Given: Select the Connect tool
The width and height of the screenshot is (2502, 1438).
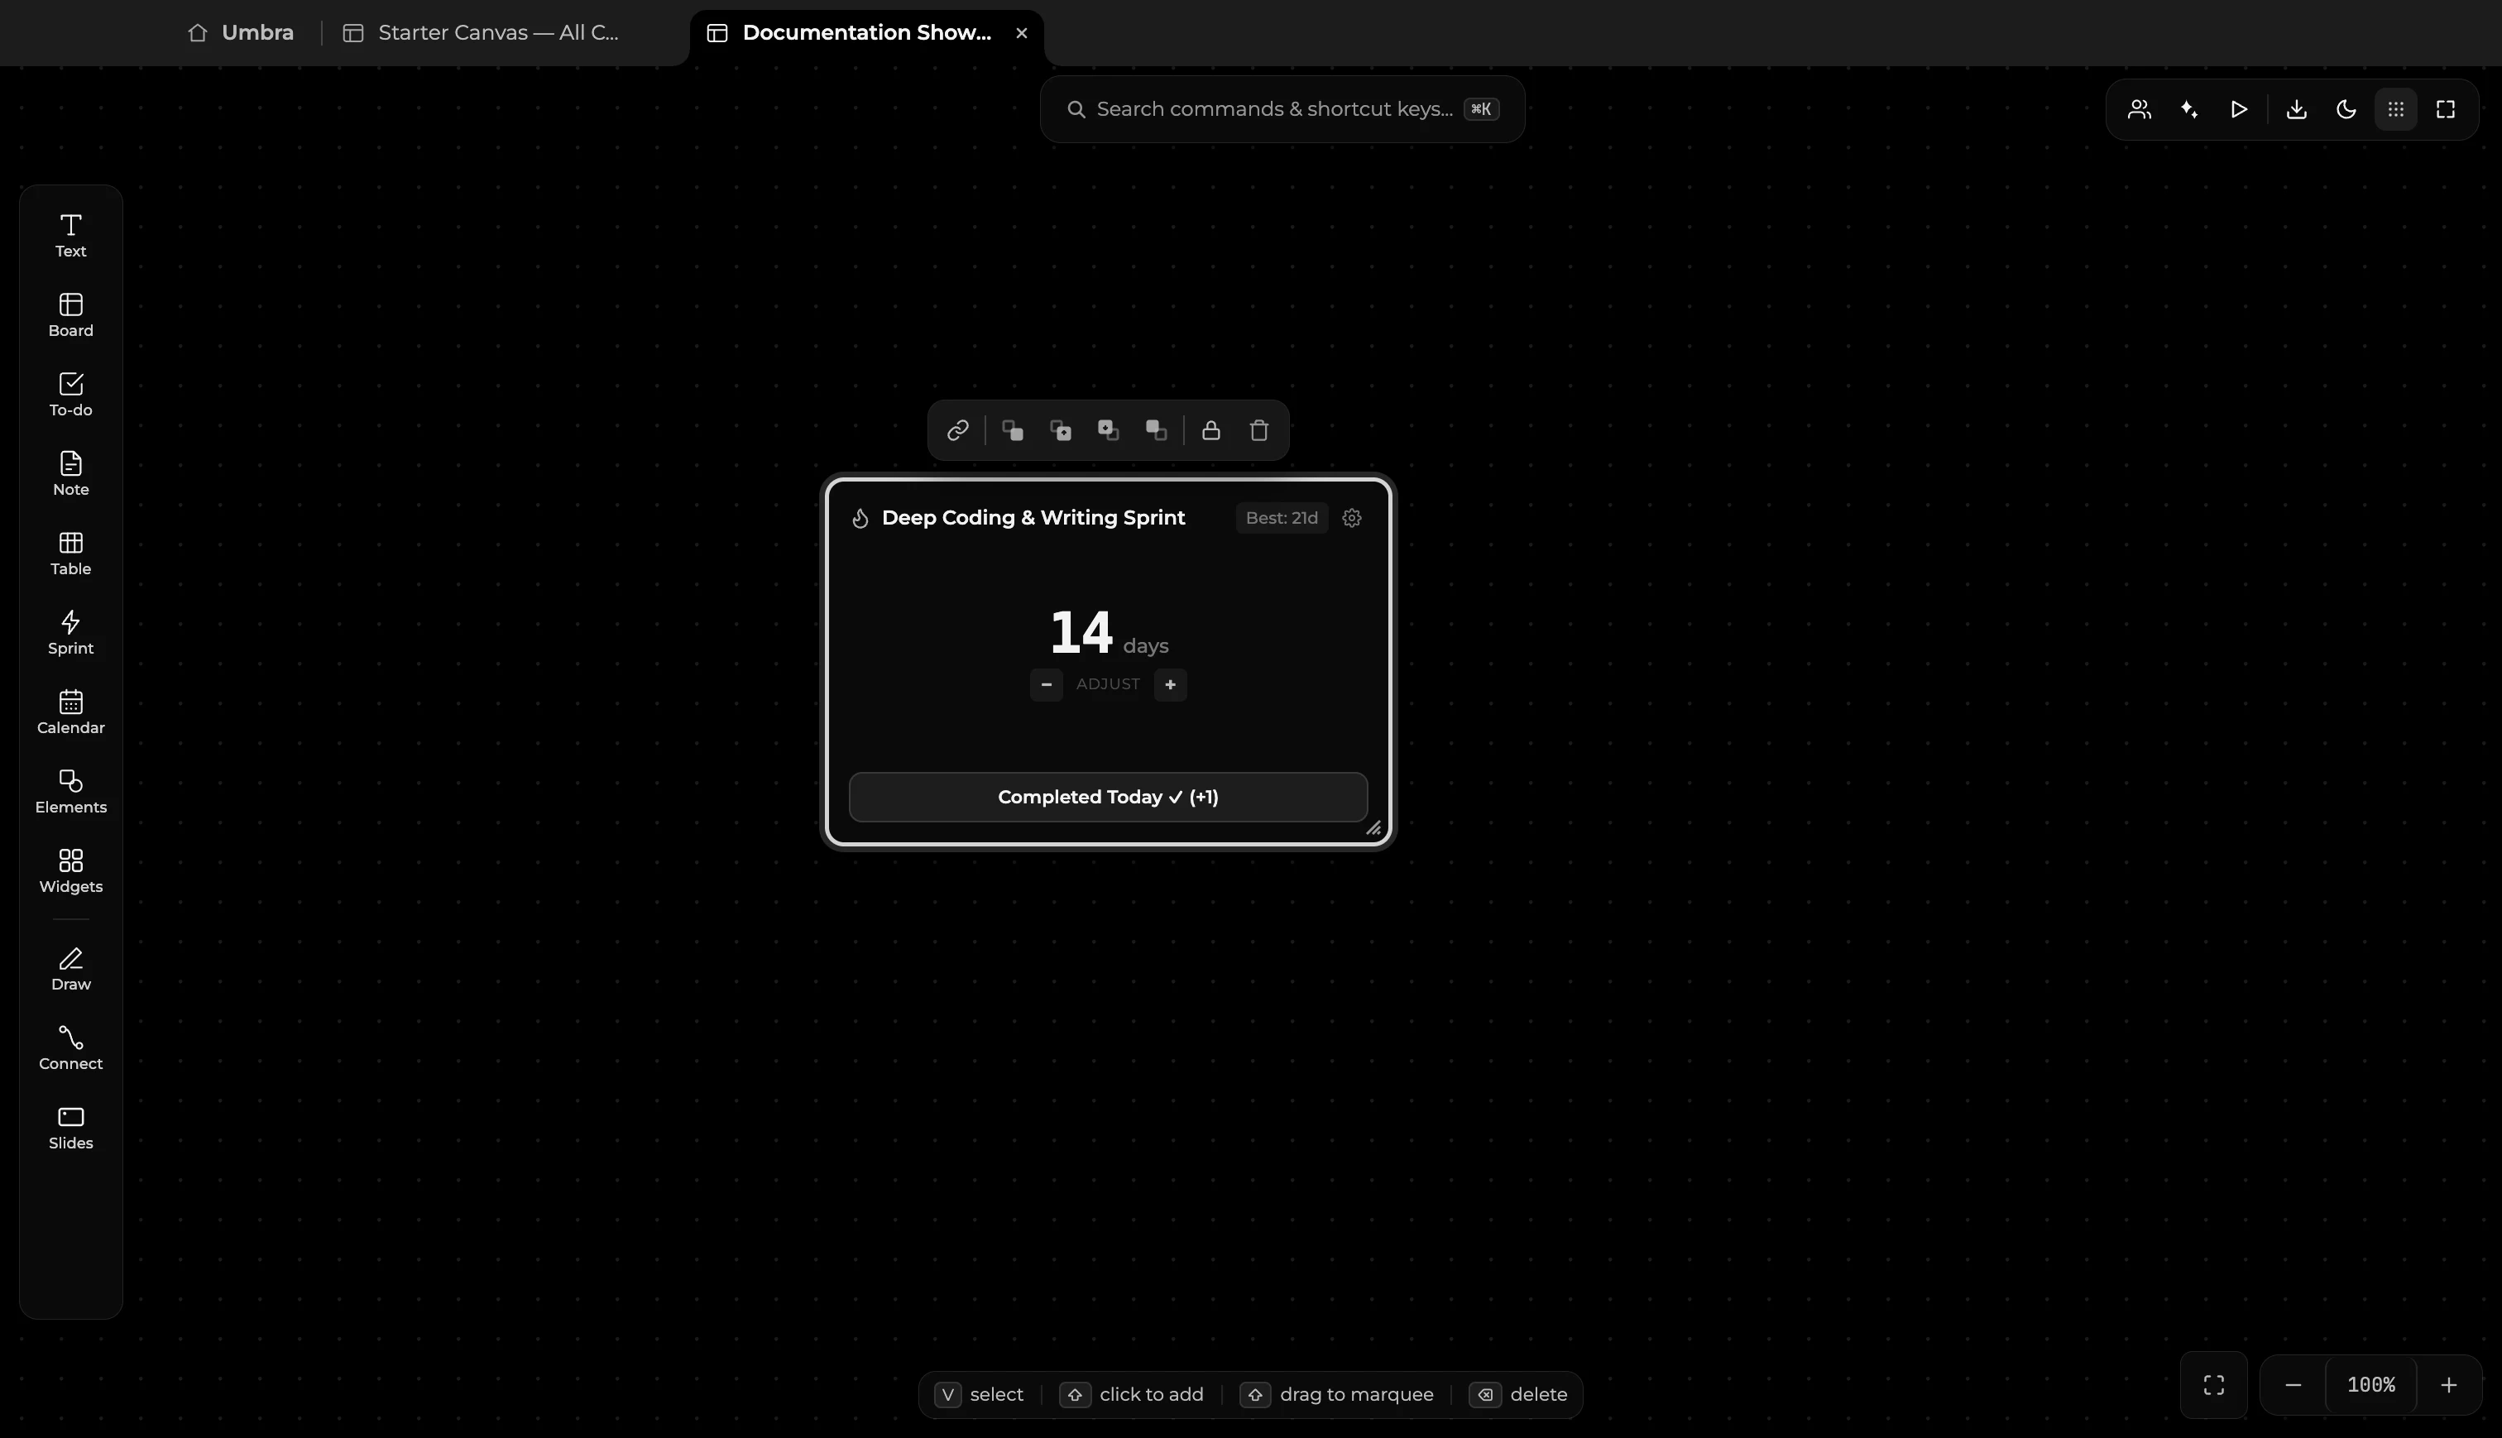Looking at the screenshot, I should (x=70, y=1049).
